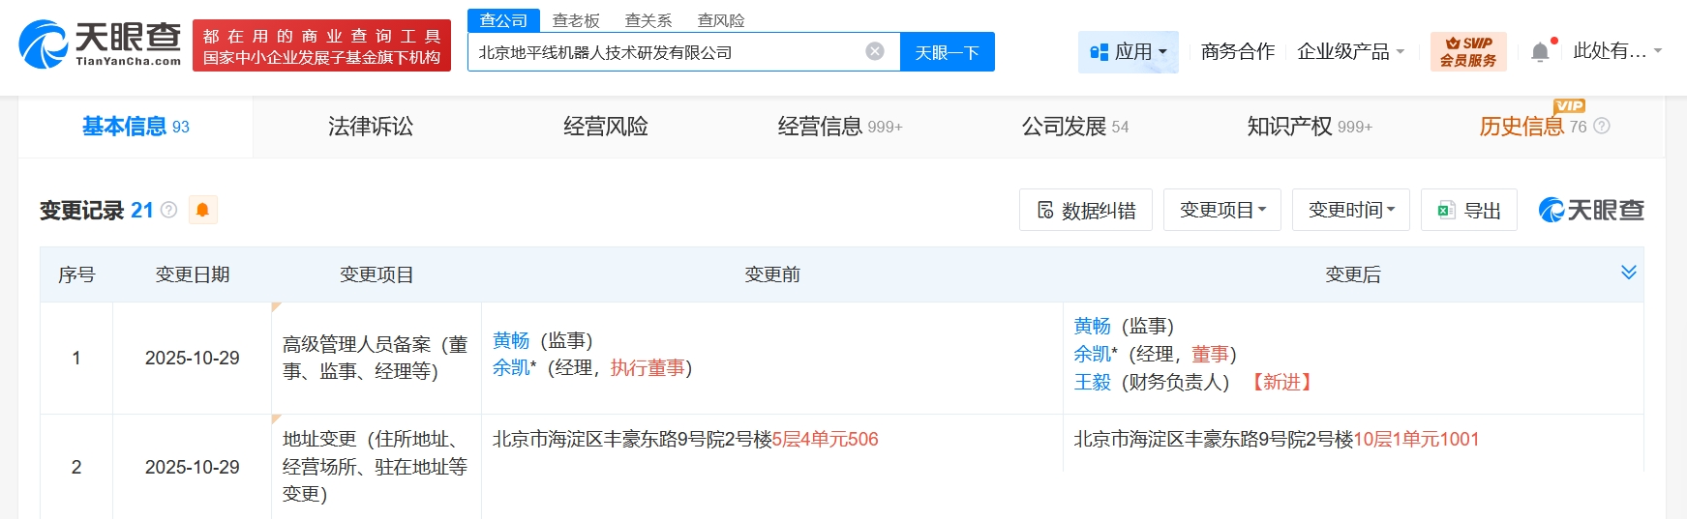Open the 变更时间 filter dropdown
The height and width of the screenshot is (519, 1687).
click(1351, 210)
